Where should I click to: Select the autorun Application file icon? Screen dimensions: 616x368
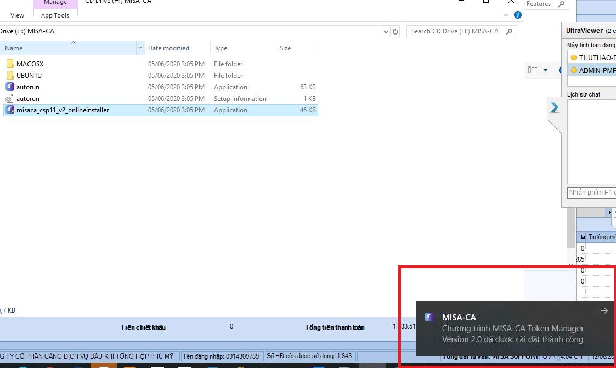click(10, 87)
